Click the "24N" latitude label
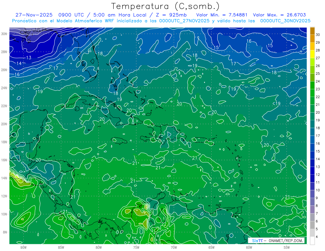The height and width of the screenshot is (251, 325). pos(4,88)
